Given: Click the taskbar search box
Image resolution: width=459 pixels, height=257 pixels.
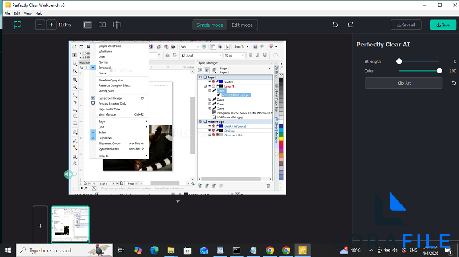Looking at the screenshot, I should [64, 250].
